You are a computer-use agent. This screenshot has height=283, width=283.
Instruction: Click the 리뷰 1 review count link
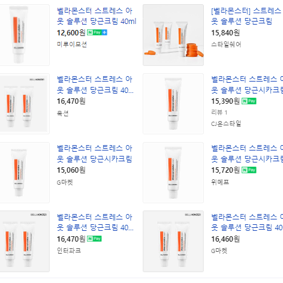tap(219, 112)
